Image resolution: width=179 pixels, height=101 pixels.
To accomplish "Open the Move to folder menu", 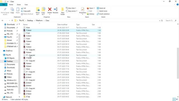I will point(37,11).
